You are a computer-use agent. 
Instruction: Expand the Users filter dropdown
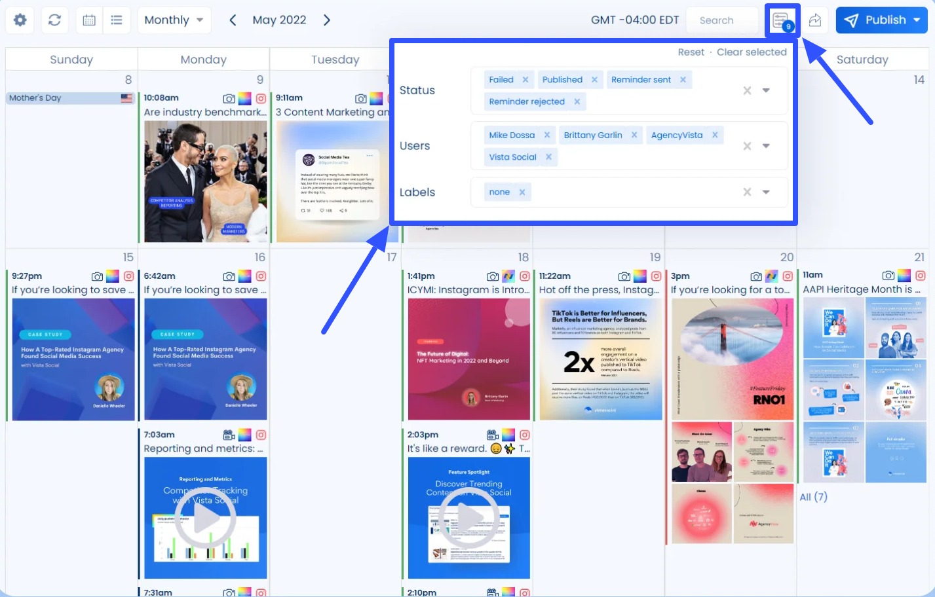pyautogui.click(x=766, y=145)
